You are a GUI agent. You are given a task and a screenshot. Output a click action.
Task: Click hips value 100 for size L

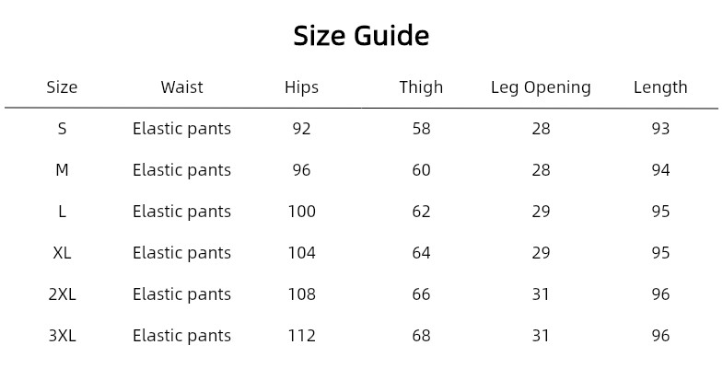click(x=301, y=212)
